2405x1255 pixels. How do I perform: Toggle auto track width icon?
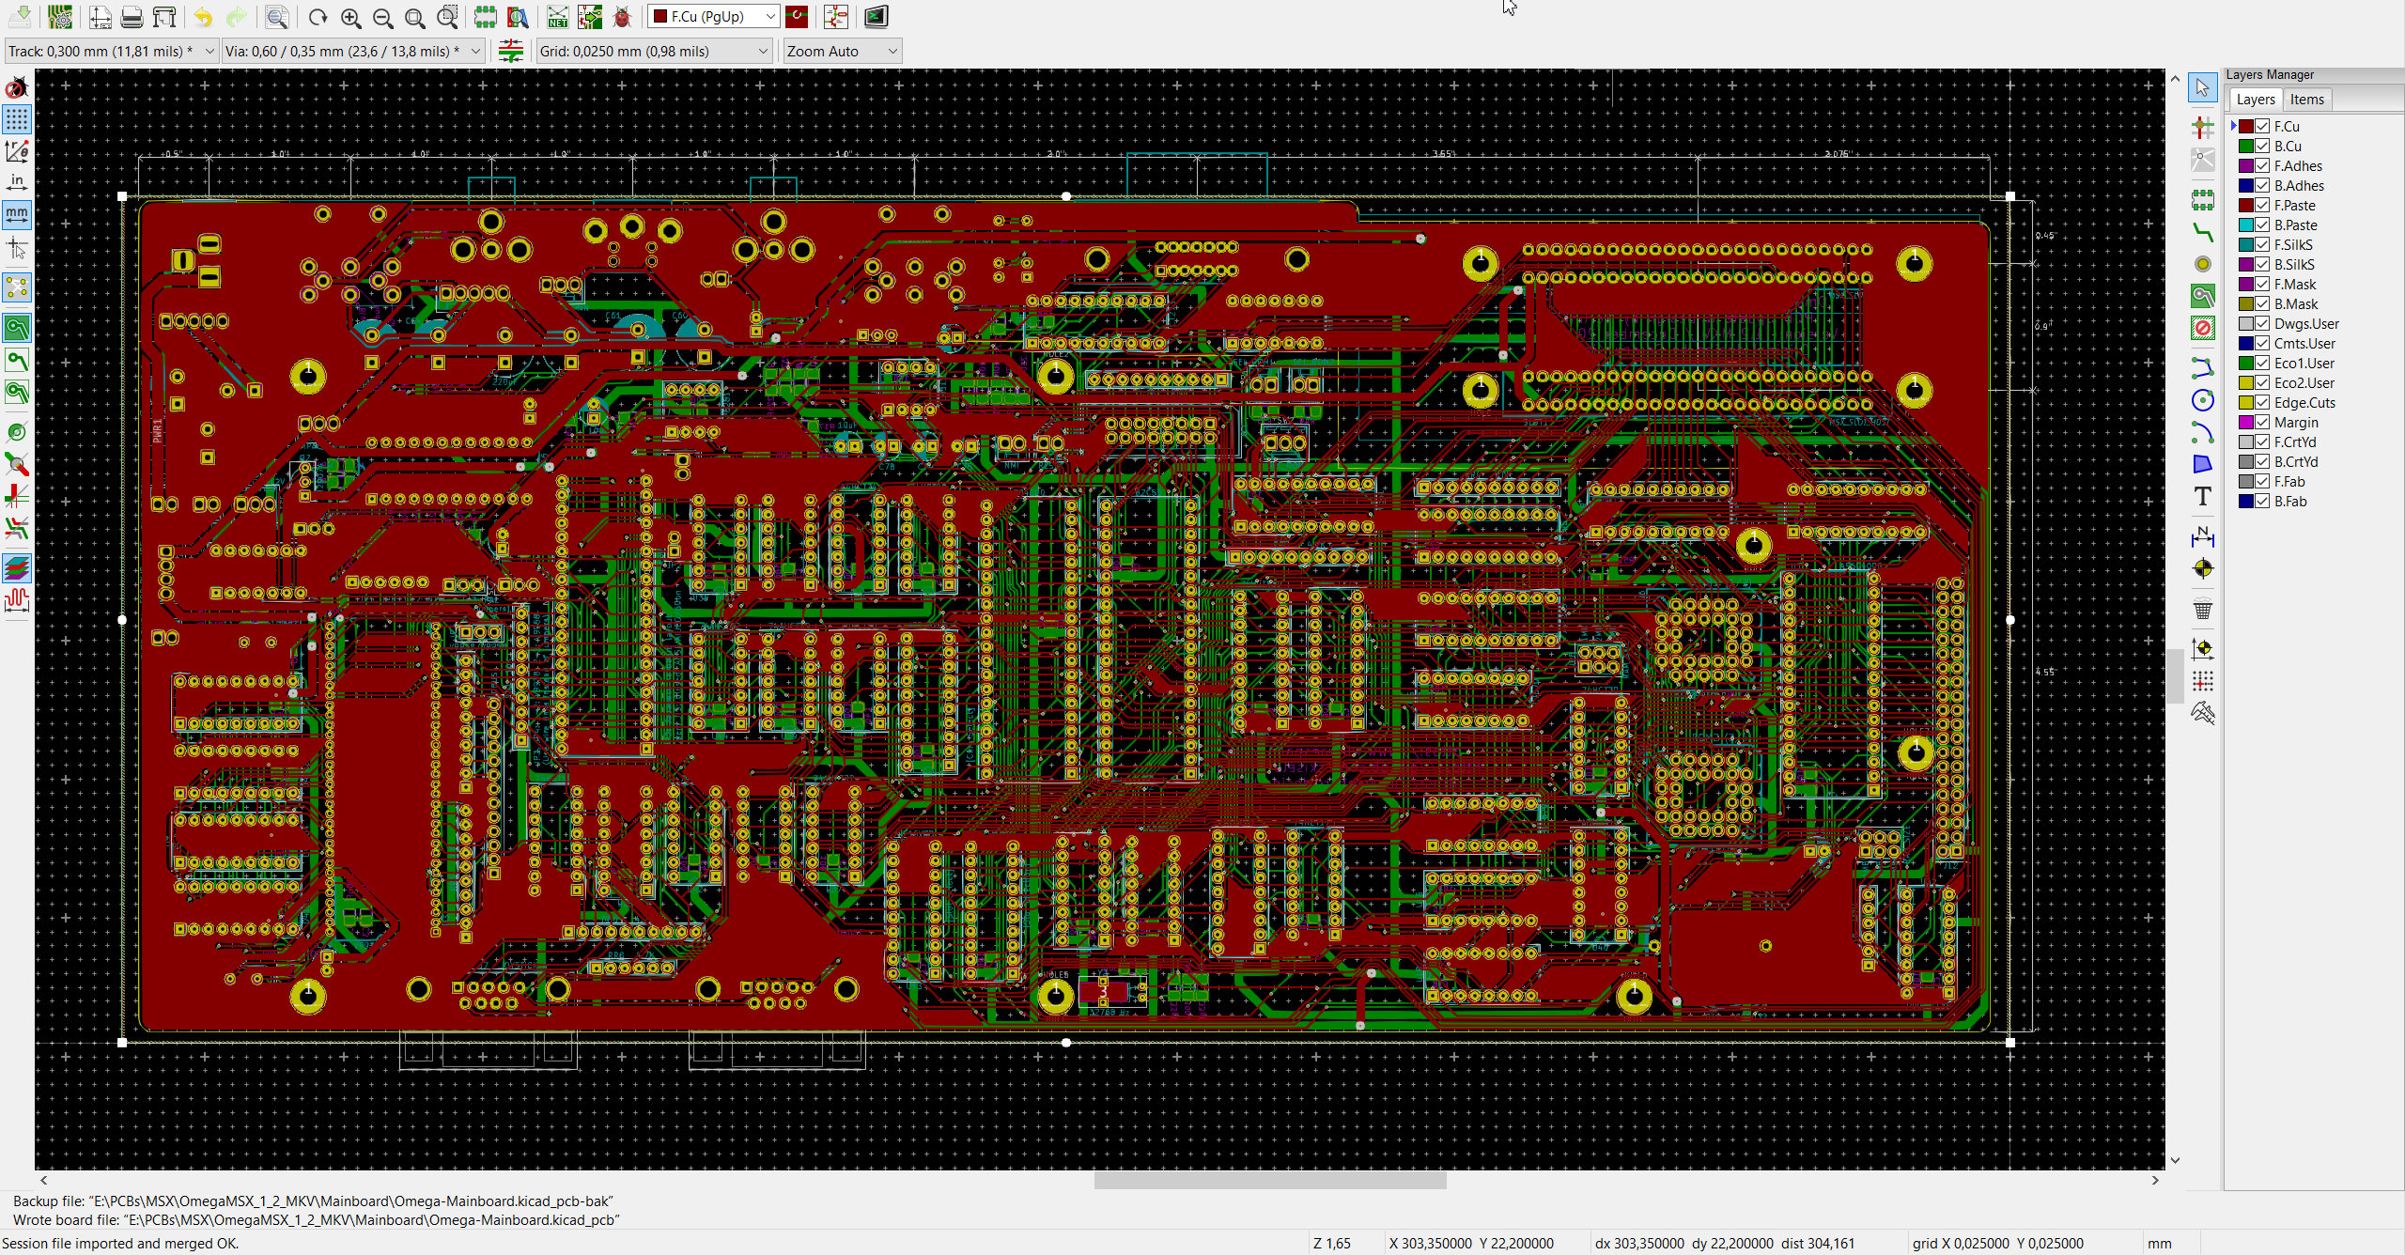click(x=511, y=51)
